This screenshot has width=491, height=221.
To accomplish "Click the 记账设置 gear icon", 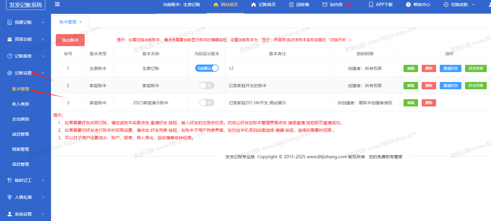I will (10, 73).
